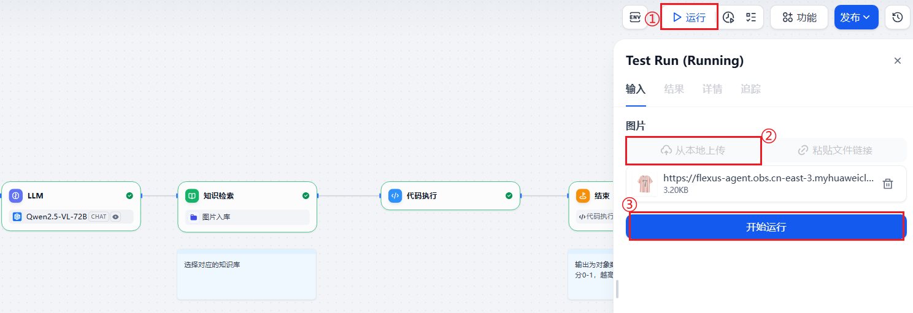Select the 代码执行 node code icon

pos(395,195)
